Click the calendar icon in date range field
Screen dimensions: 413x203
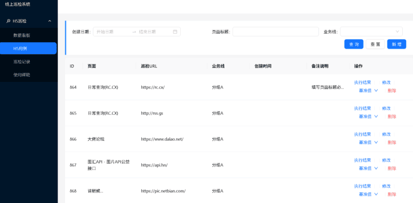click(x=175, y=31)
